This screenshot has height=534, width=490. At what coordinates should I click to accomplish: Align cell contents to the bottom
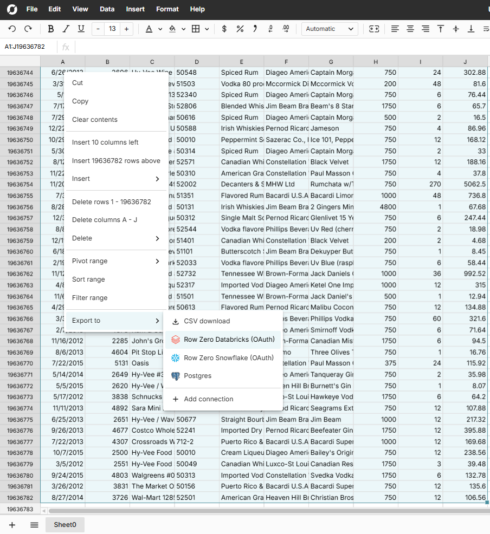tap(471, 29)
